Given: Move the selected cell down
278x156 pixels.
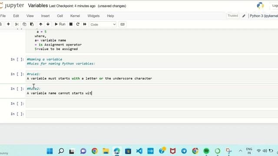Looking at the screenshot, I should (48, 24).
